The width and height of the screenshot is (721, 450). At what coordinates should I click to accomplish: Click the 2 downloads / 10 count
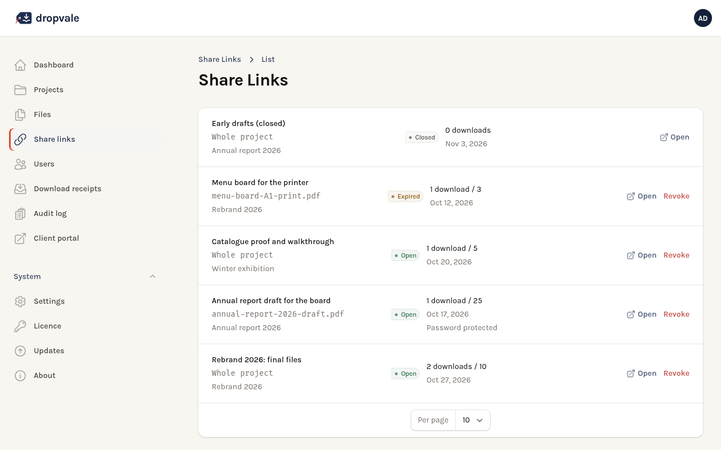pyautogui.click(x=456, y=367)
